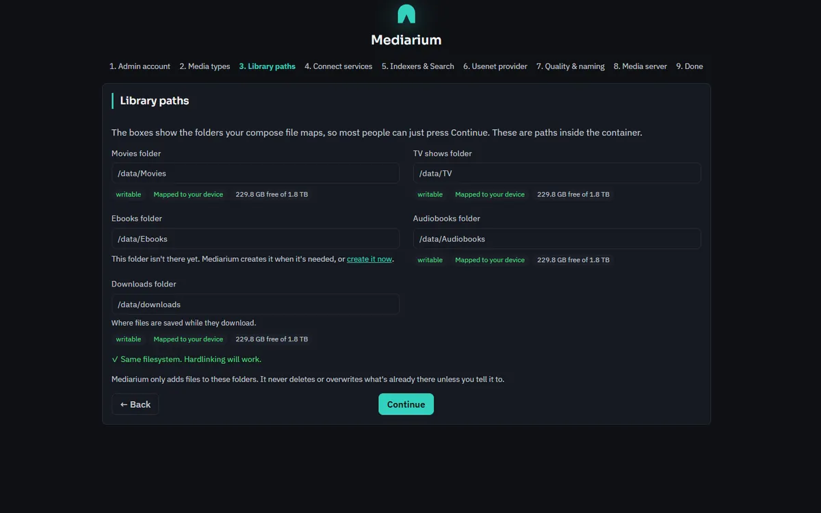Select the 3. Library paths step

click(x=268, y=66)
